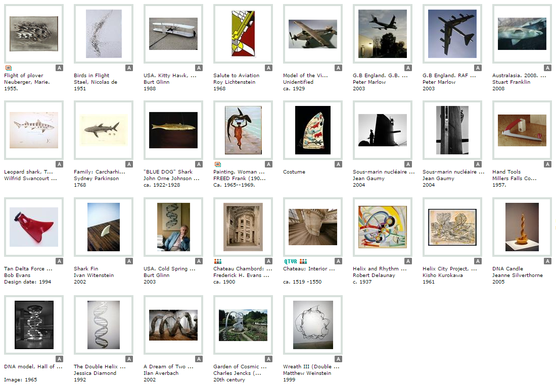Click the orange image icon under Flight of plover
This screenshot has height=390, width=556.
coord(9,68)
